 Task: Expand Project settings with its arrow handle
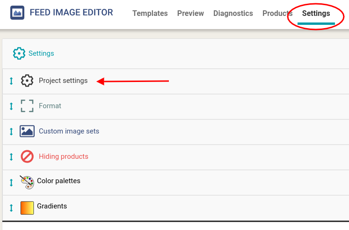click(x=11, y=81)
